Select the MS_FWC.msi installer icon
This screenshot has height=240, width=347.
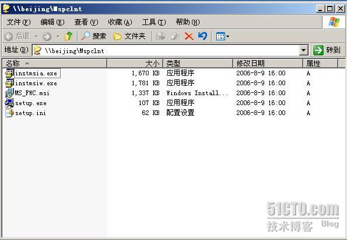pos(9,93)
